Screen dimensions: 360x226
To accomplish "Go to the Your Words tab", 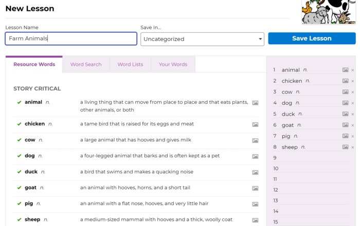I will (173, 65).
